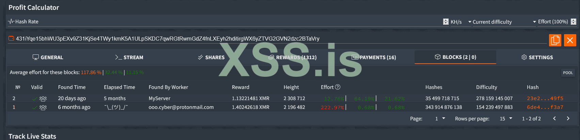Open the KH/s hash rate unit dropdown
Screen dimensions: 580x140
(x=461, y=22)
